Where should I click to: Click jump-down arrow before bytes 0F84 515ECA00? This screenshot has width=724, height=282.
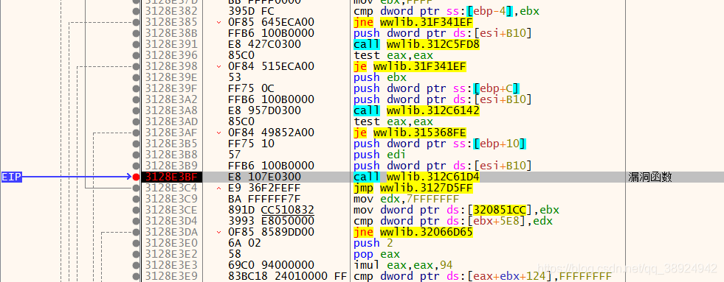(218, 66)
